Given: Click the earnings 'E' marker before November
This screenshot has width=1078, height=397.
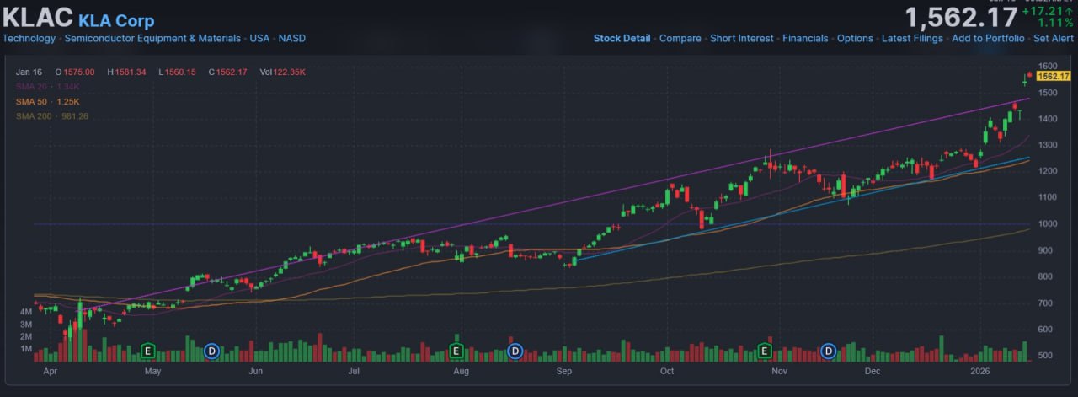Looking at the screenshot, I should tap(766, 350).
